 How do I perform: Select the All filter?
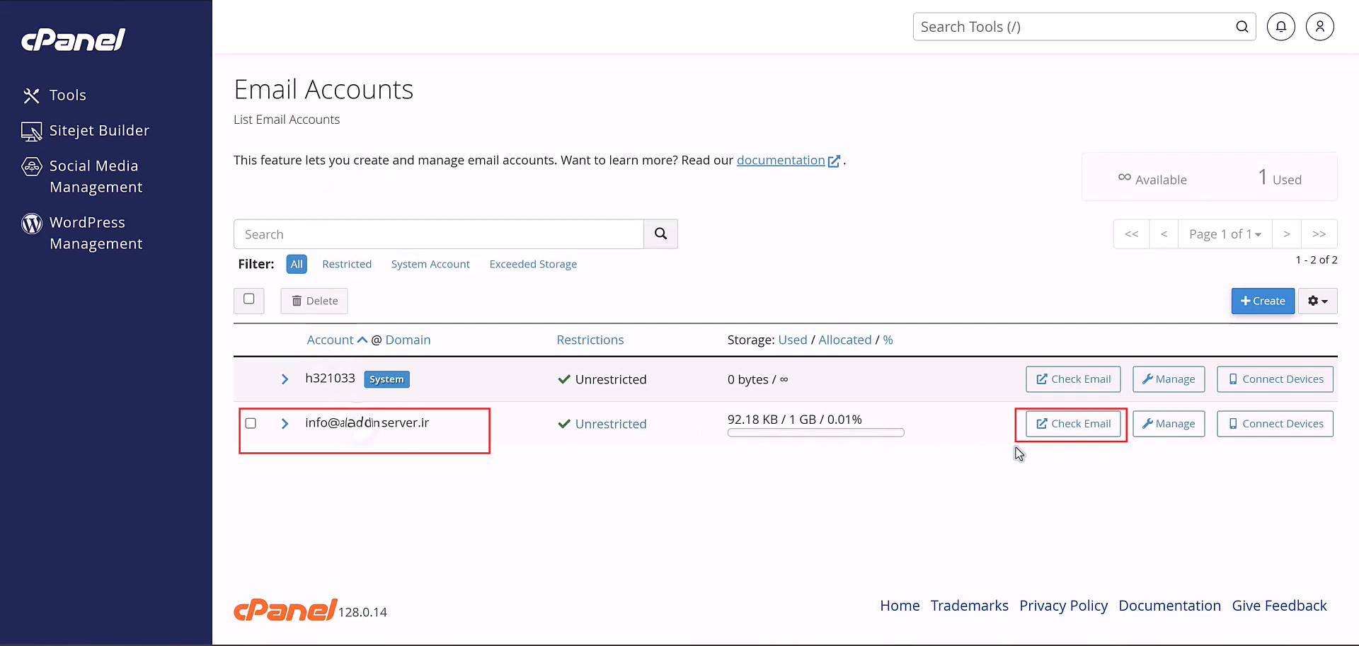[297, 264]
